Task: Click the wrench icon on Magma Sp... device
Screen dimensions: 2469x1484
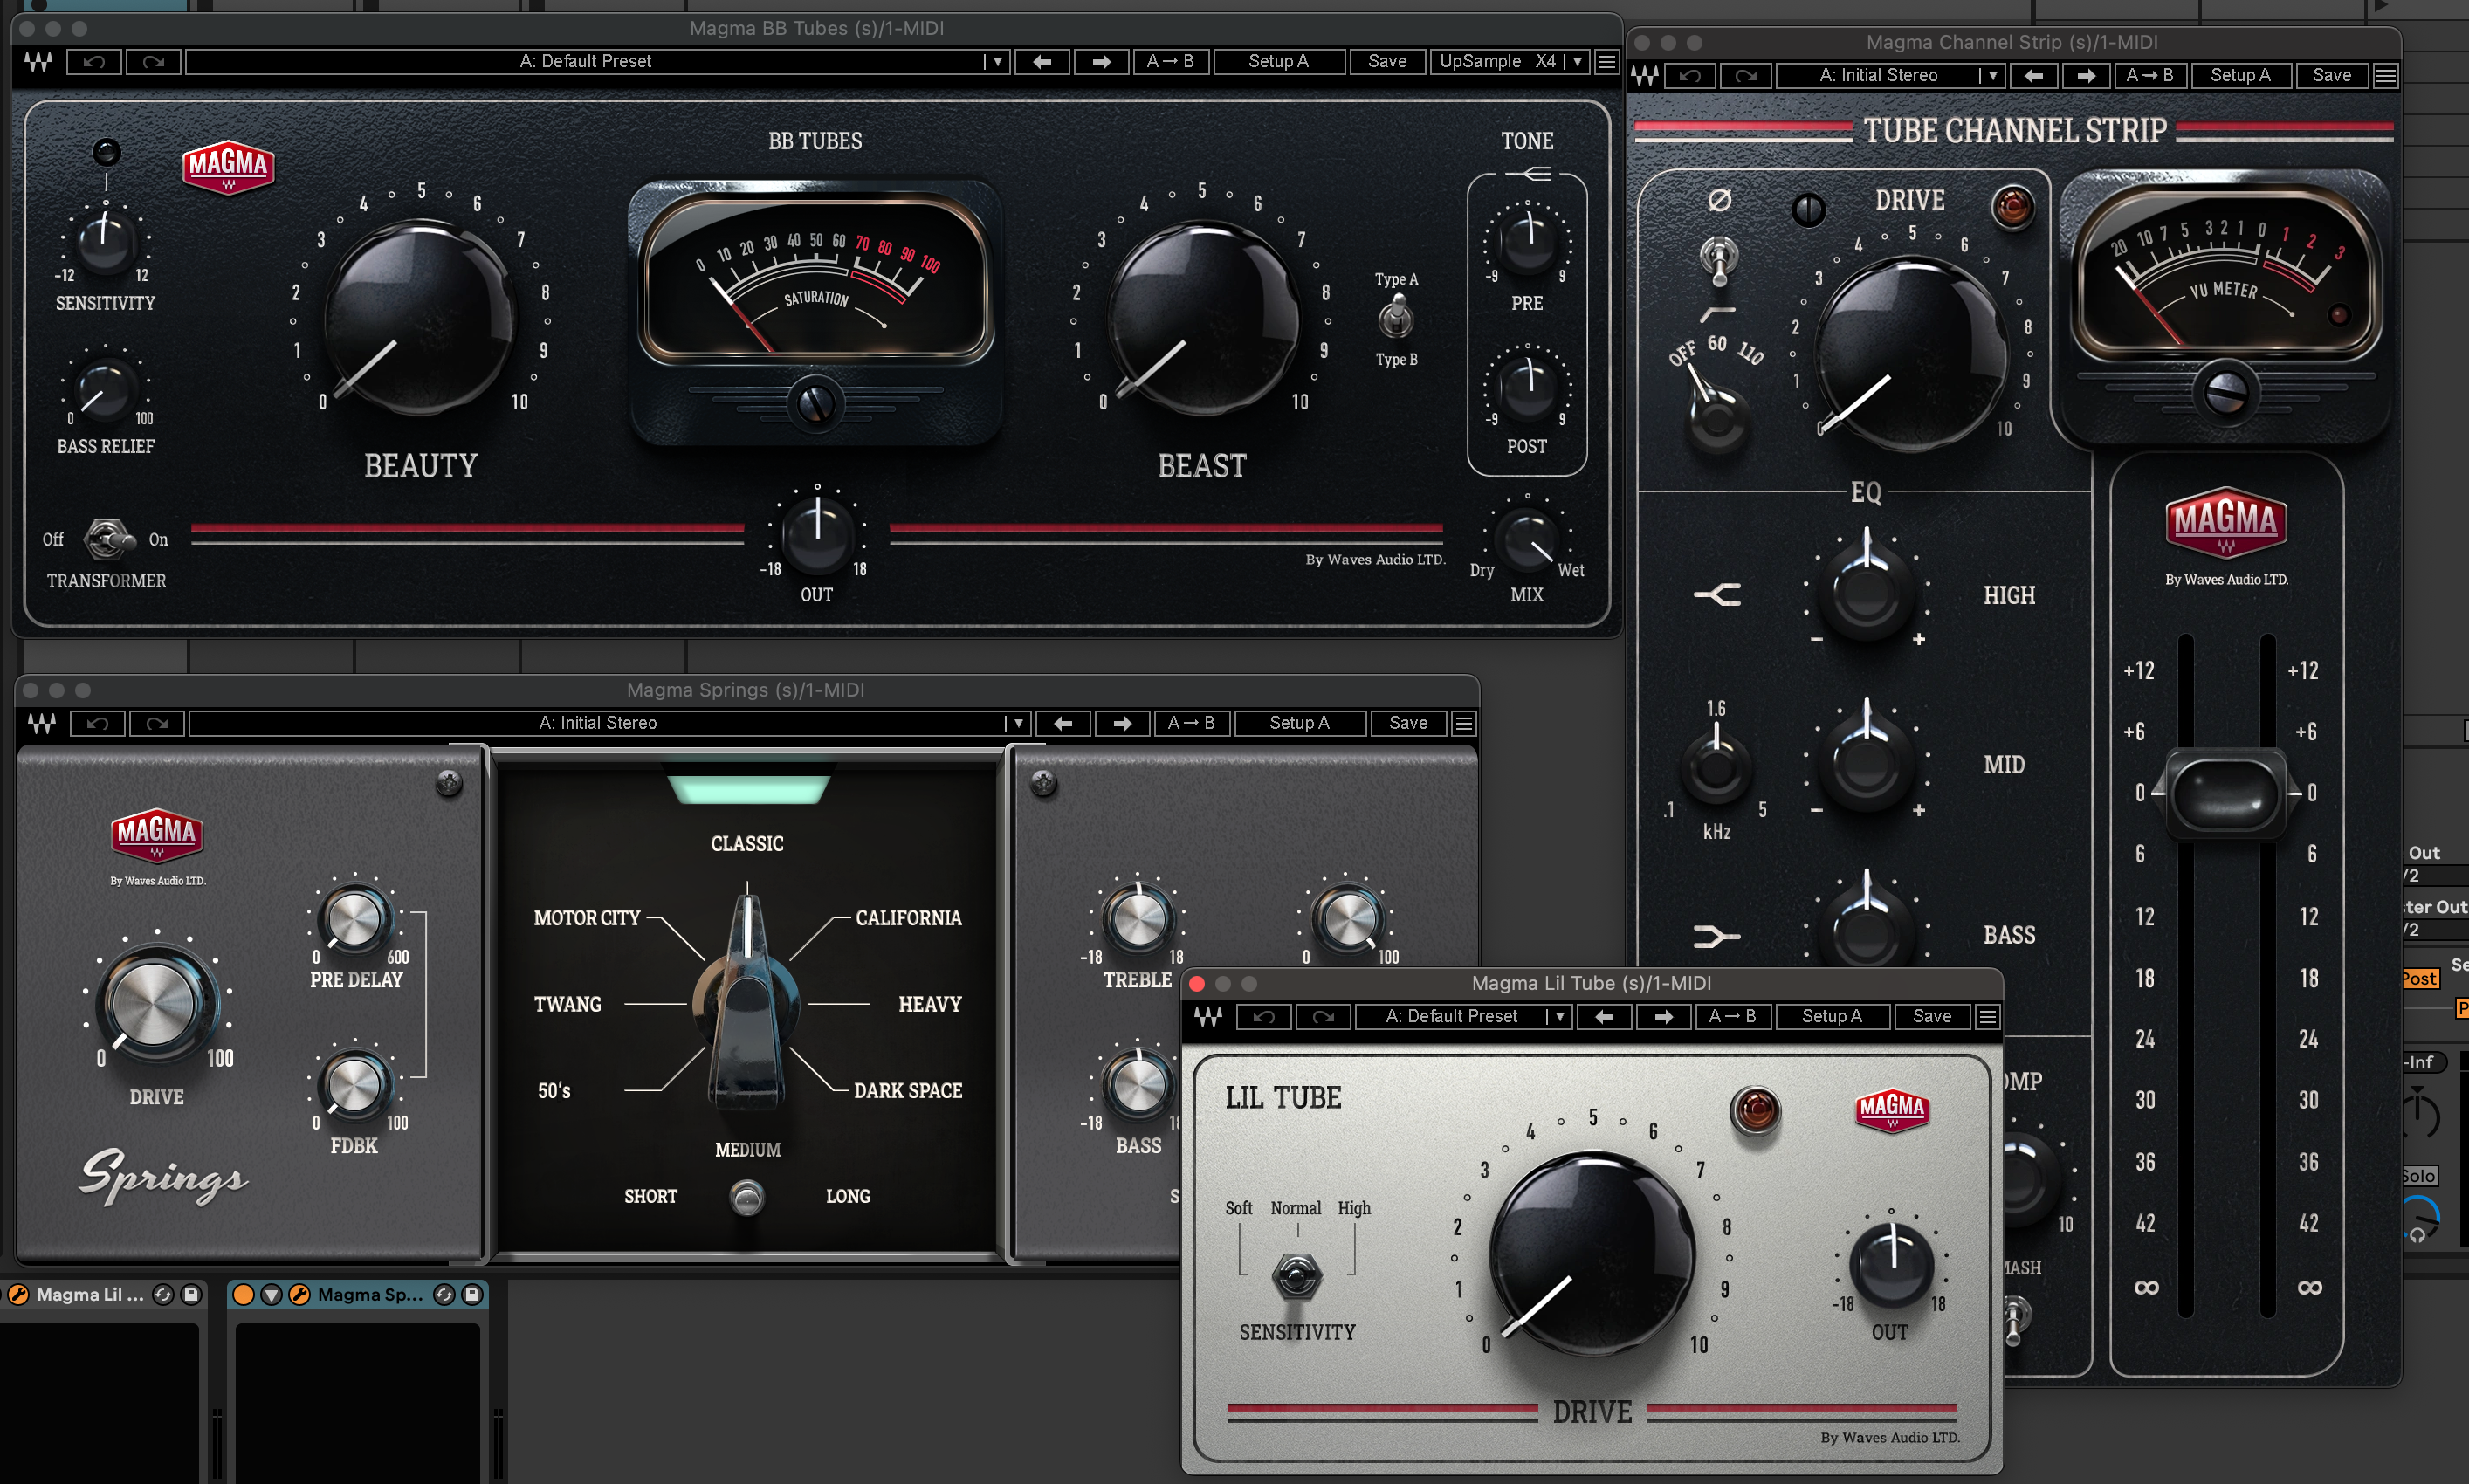Action: tap(299, 1295)
